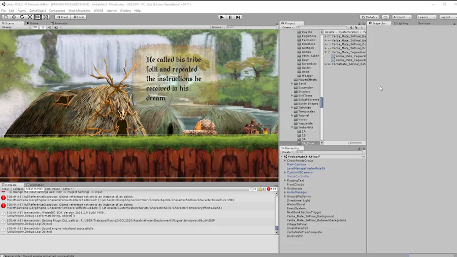The width and height of the screenshot is (457, 257).
Task: Expand the Goddesses object in Hierarchy
Action: click(x=285, y=188)
